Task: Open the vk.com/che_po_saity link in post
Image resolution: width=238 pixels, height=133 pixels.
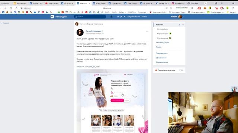Action: 88,66
